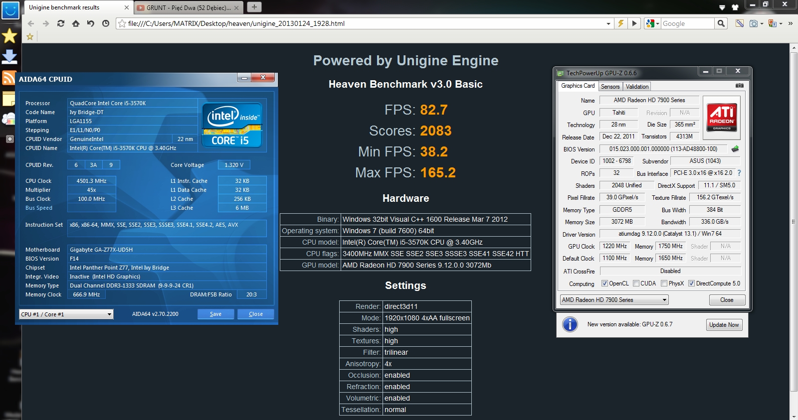Click the magnifier search button

tap(721, 23)
